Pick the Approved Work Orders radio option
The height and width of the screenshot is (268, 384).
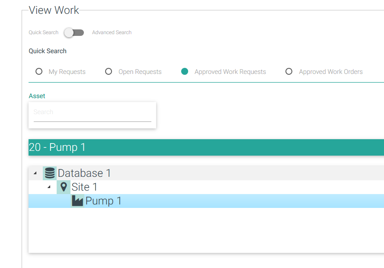(x=289, y=72)
